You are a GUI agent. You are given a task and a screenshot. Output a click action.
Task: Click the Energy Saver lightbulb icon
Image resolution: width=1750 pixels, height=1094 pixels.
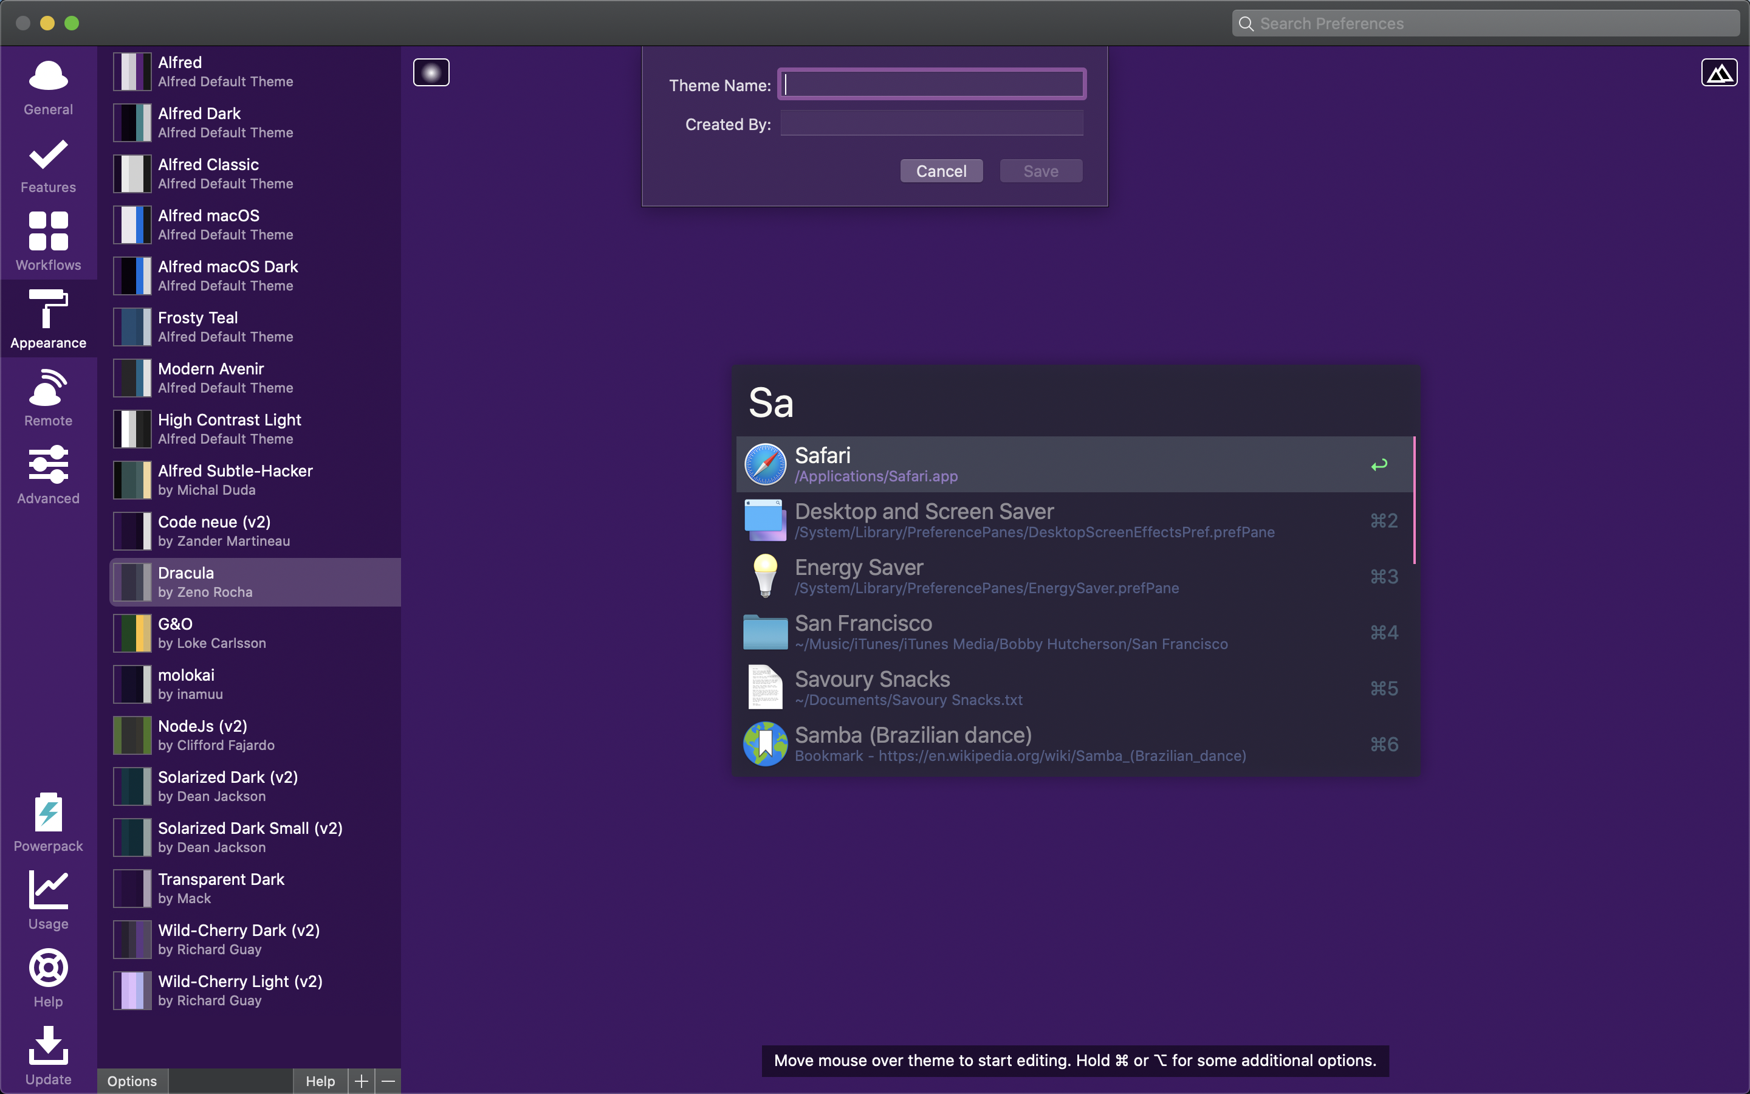[765, 576]
